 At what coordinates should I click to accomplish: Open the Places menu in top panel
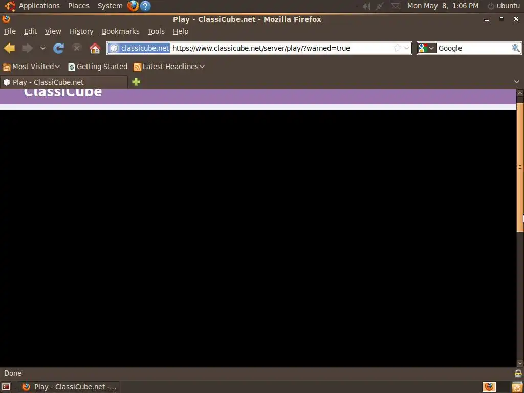pos(78,6)
